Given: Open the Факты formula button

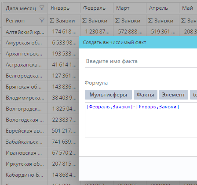Looking at the screenshot, I should 146,95.
